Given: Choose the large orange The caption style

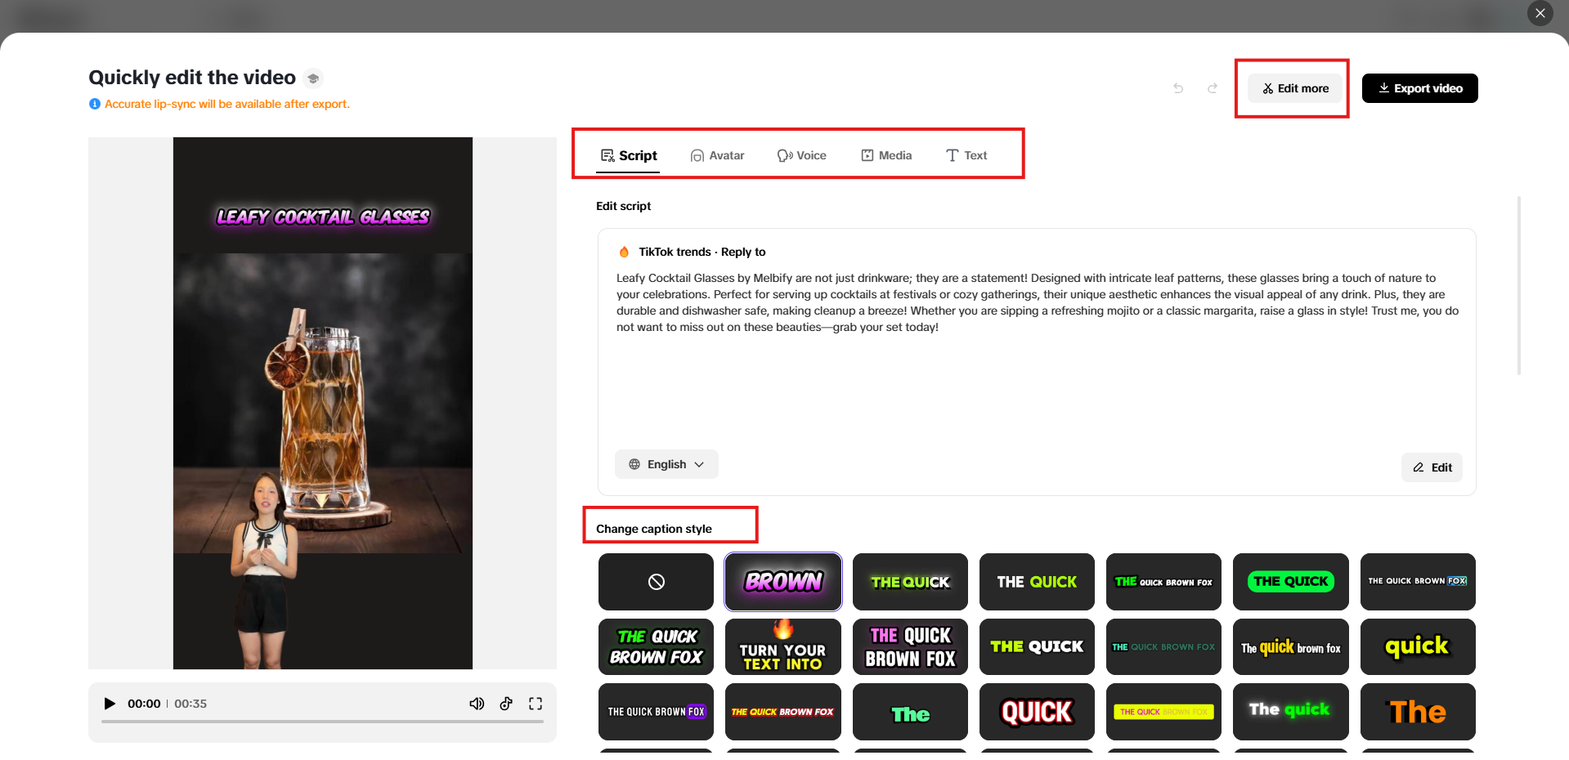Looking at the screenshot, I should [1418, 712].
